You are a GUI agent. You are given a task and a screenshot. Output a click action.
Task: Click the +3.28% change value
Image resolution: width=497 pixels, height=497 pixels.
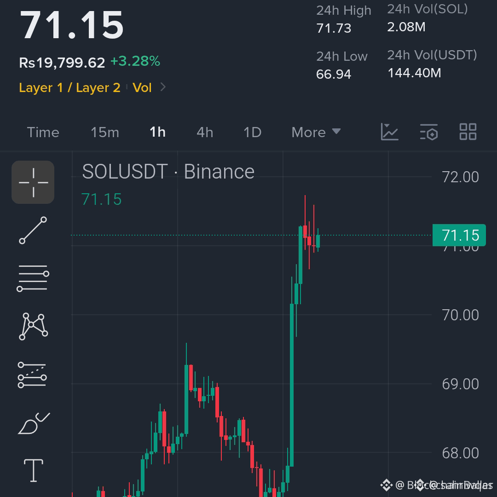click(x=135, y=61)
